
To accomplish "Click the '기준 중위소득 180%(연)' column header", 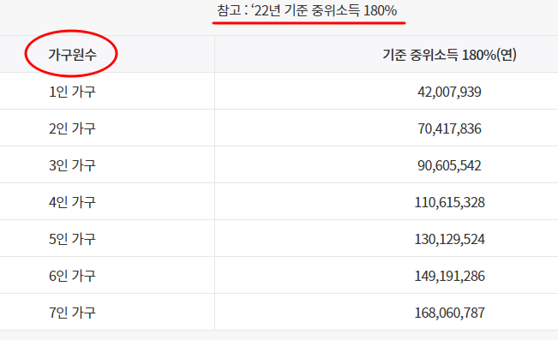I will point(449,55).
